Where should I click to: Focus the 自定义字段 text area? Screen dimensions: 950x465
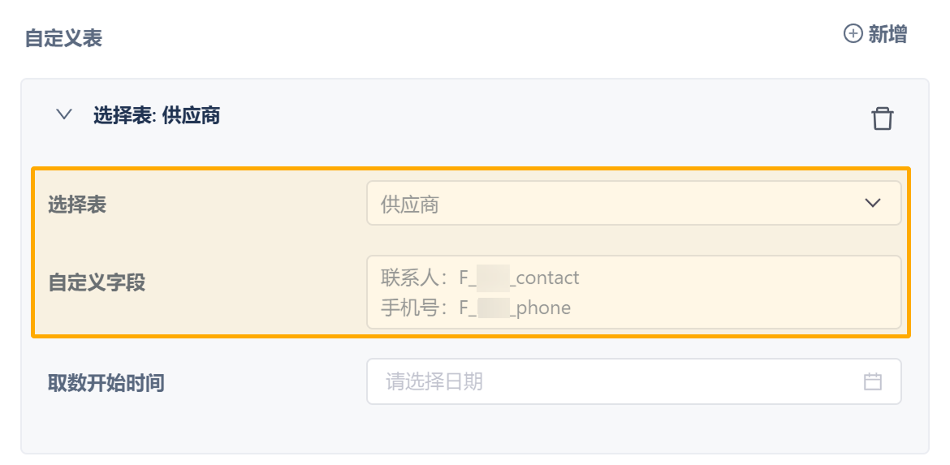731,292
